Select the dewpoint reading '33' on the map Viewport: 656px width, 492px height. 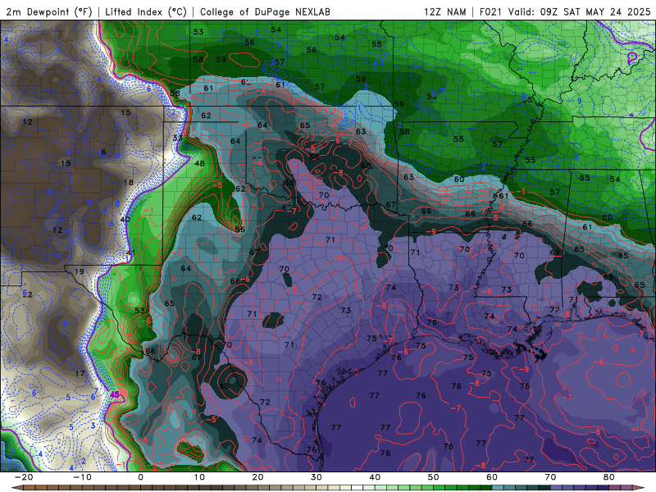[x=177, y=138]
